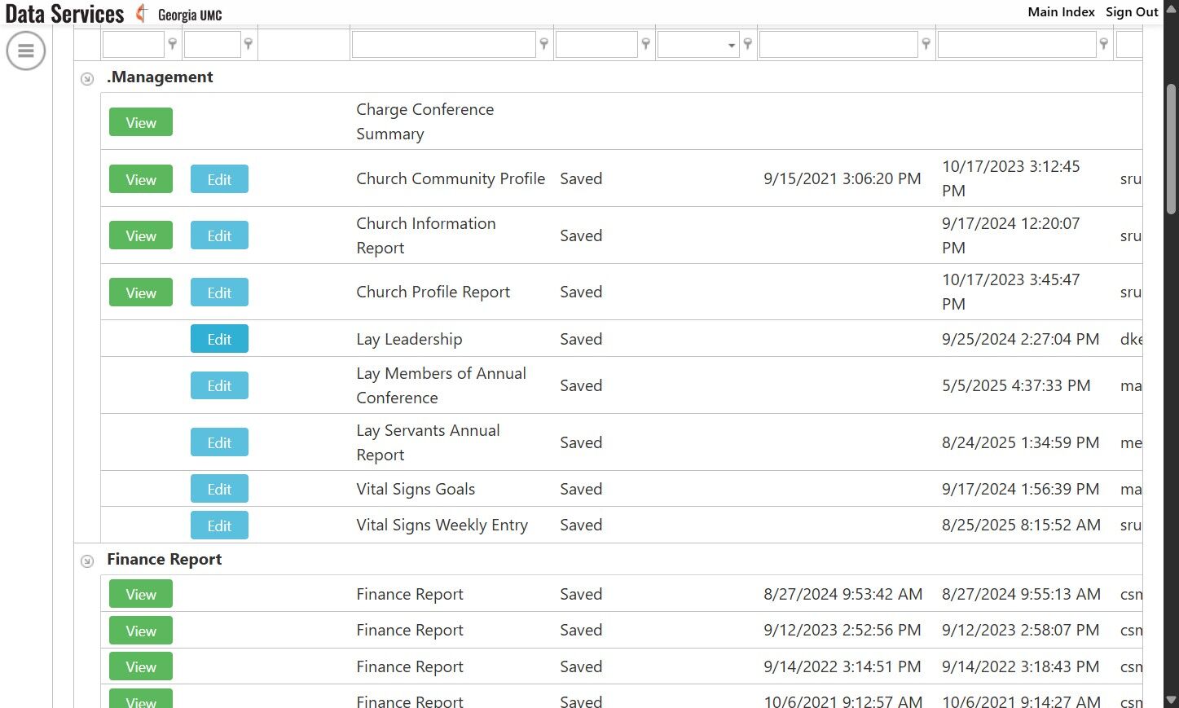Screen dimensions: 1179x708
Task: Edit the Vital Signs Weekly Entry
Action: (219, 526)
